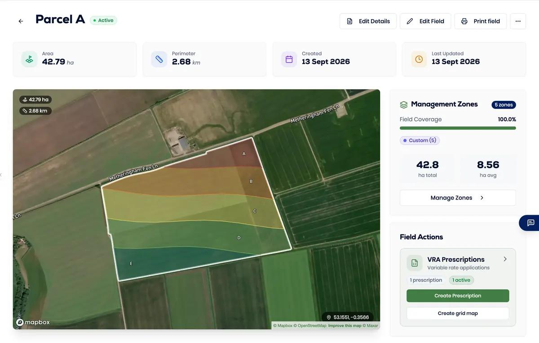
Task: Click the 1 active tag
Action: click(461, 280)
